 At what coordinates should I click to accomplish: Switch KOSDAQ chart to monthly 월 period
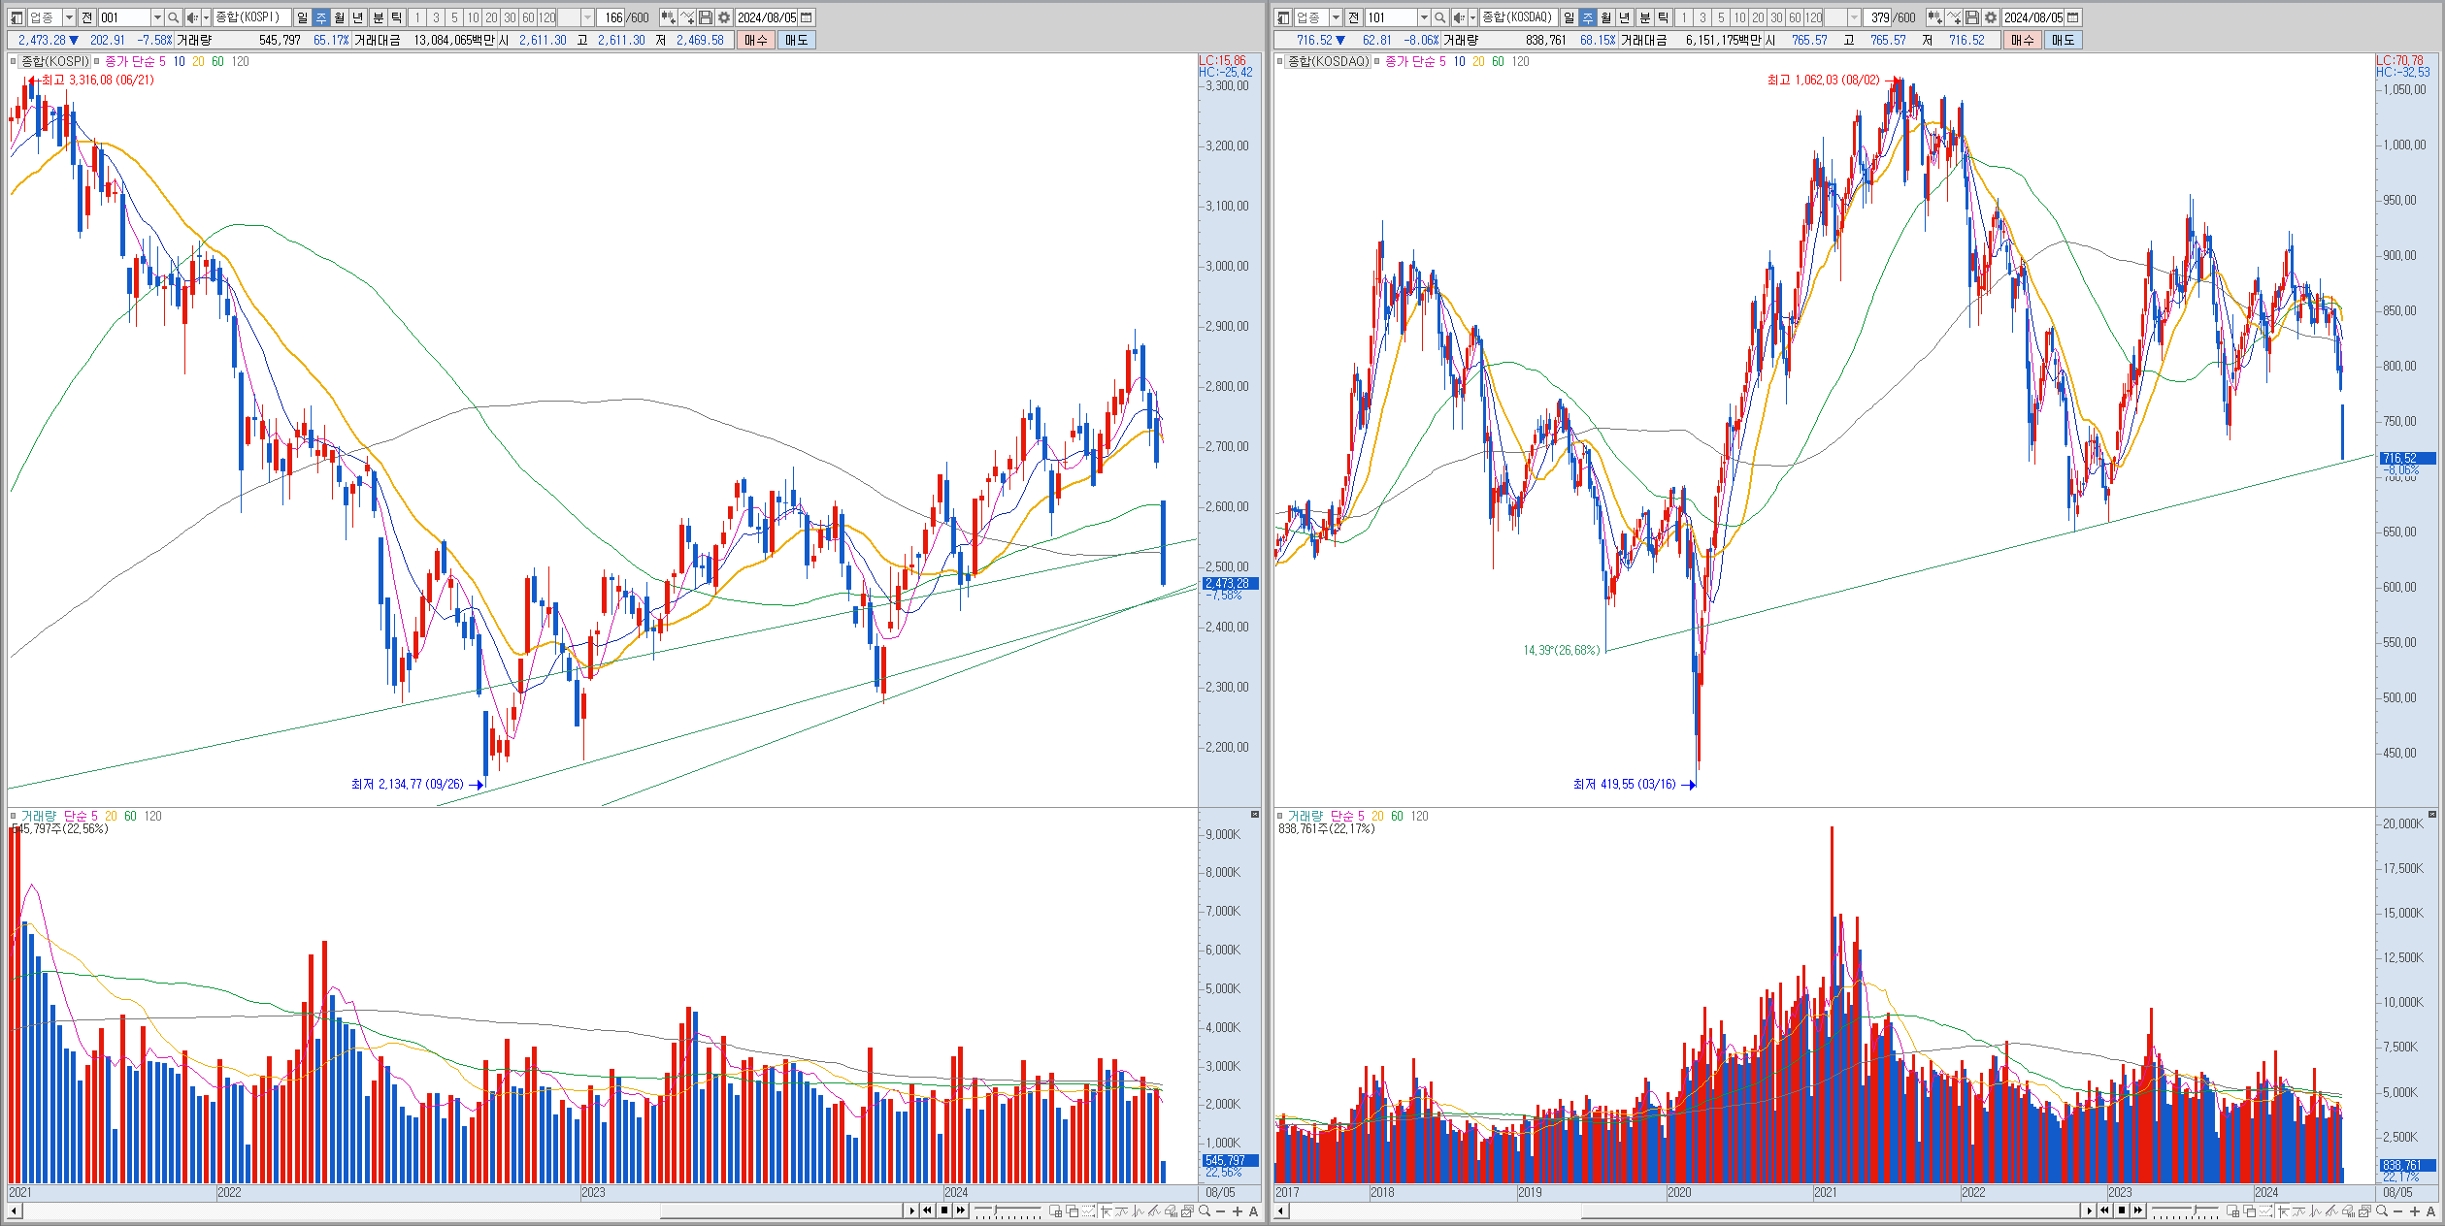click(1606, 17)
